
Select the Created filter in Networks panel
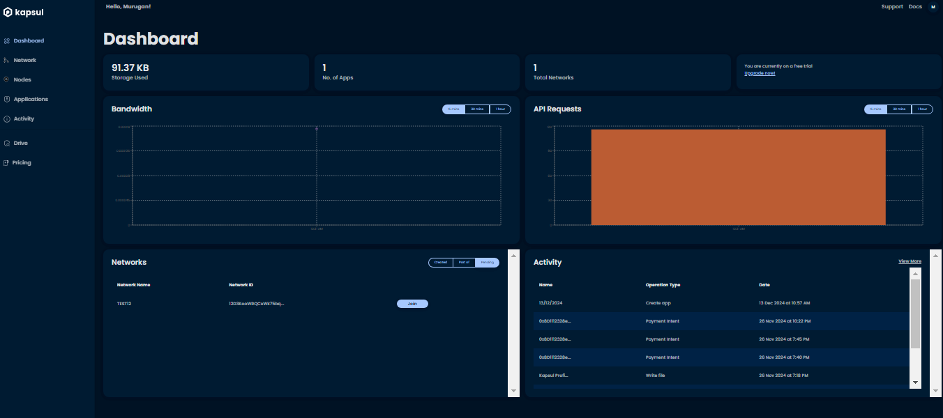(x=440, y=263)
